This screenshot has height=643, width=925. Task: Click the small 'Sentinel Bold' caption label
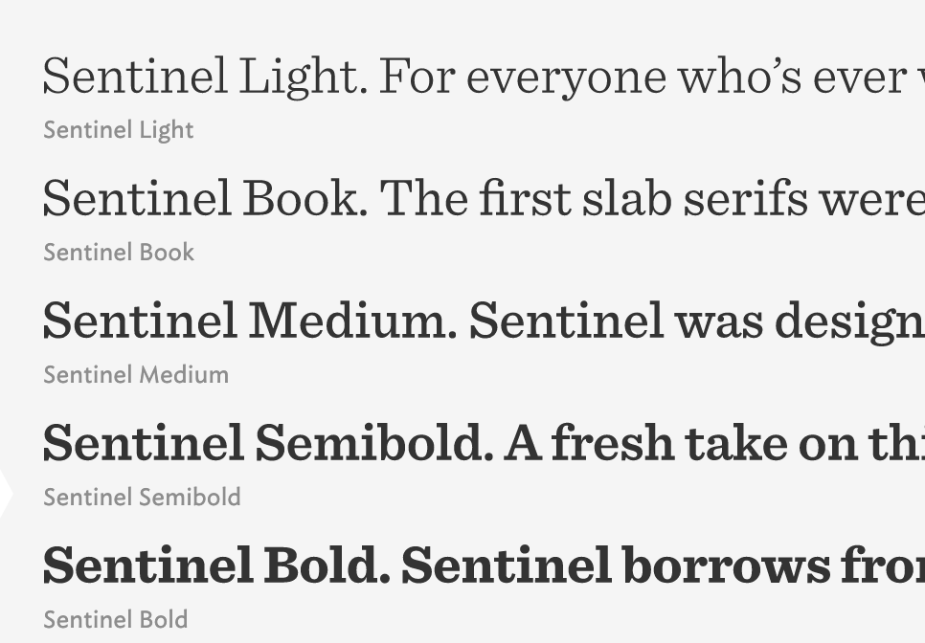point(115,620)
